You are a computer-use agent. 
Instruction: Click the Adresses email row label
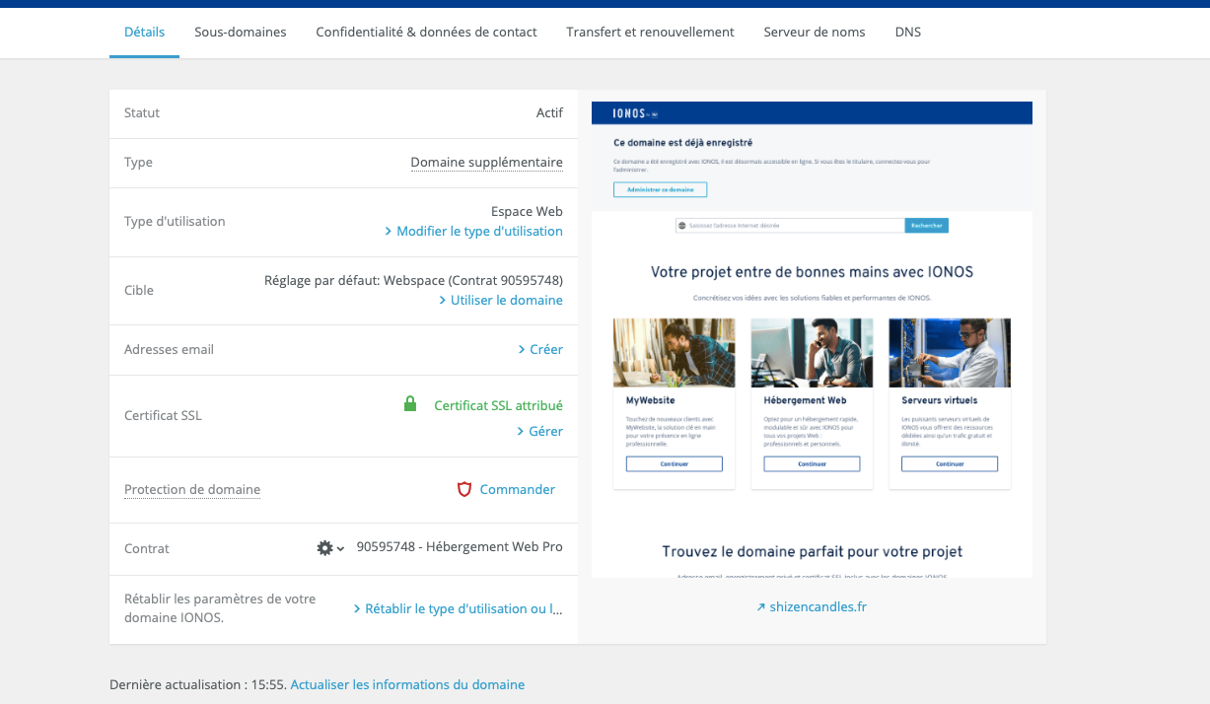point(169,350)
